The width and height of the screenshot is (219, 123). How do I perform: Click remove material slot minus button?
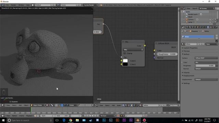[x=217, y=38]
